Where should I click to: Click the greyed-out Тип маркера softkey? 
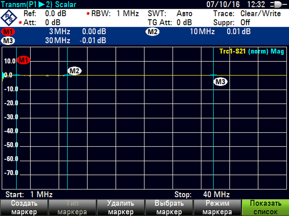tap(72, 208)
